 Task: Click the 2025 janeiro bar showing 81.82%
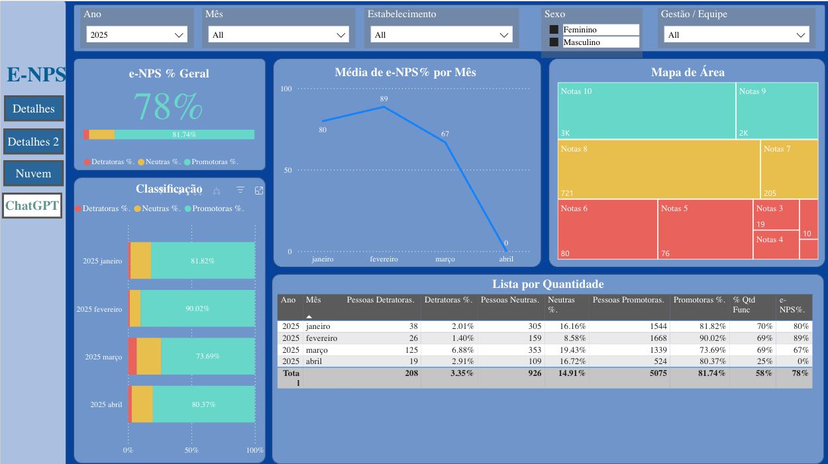(x=203, y=261)
